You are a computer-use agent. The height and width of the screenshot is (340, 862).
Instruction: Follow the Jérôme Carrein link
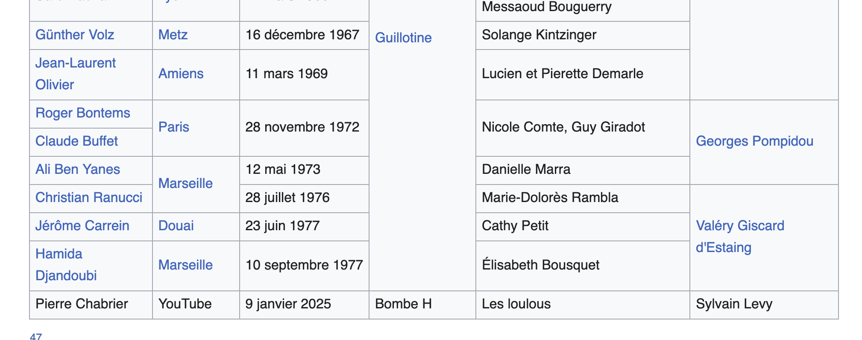tap(82, 226)
